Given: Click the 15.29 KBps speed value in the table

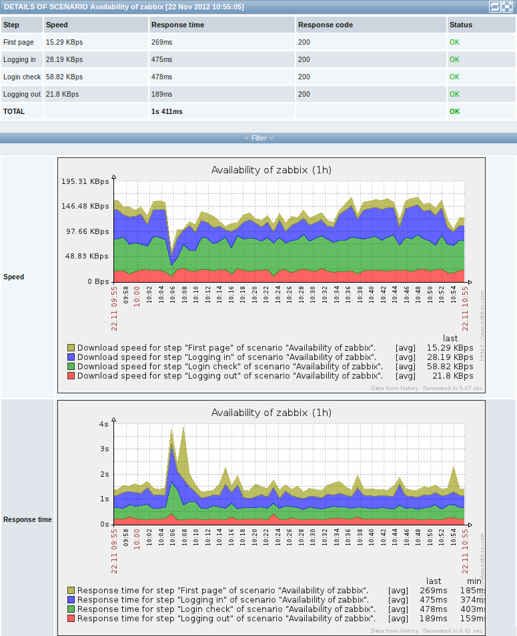Looking at the screenshot, I should tap(64, 42).
